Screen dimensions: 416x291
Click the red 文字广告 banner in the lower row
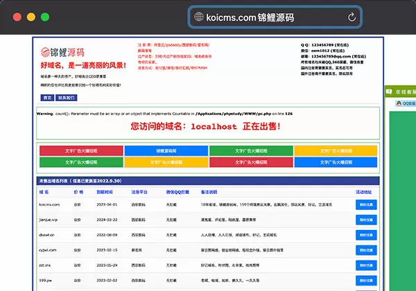point(251,162)
